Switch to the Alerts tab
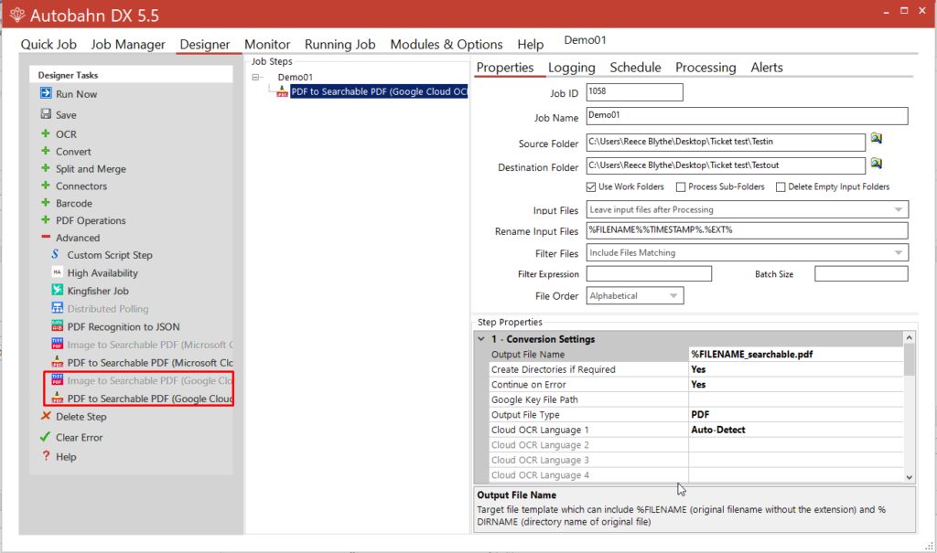The width and height of the screenshot is (937, 553). 767,68
